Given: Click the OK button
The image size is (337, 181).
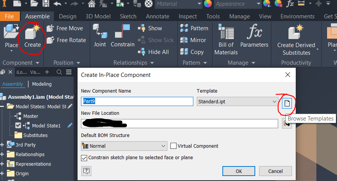Looking at the screenshot, I should point(239,171).
